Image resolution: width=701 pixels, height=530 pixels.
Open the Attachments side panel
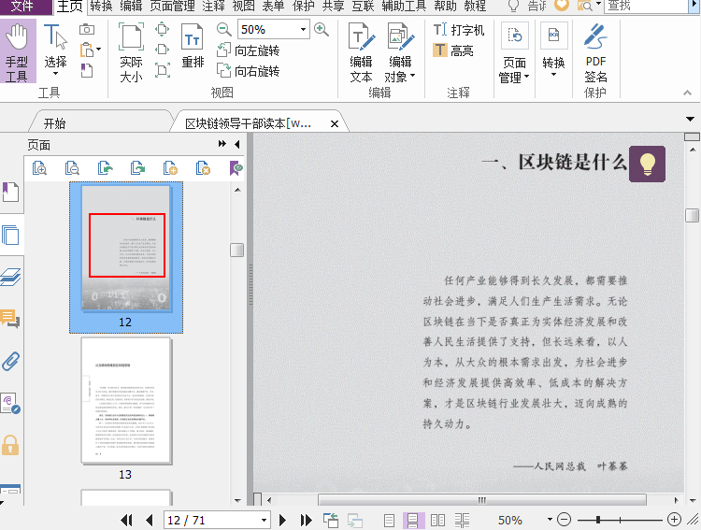[x=10, y=362]
